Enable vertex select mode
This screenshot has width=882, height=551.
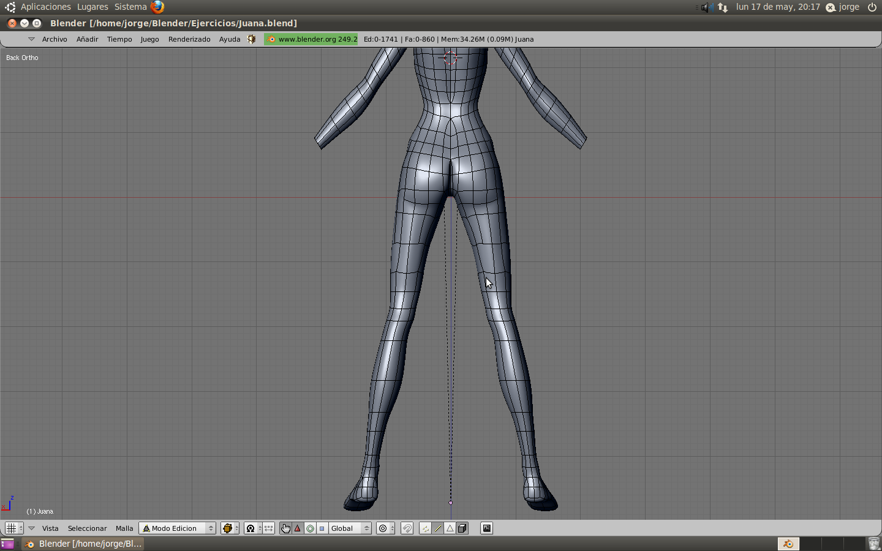tap(426, 528)
